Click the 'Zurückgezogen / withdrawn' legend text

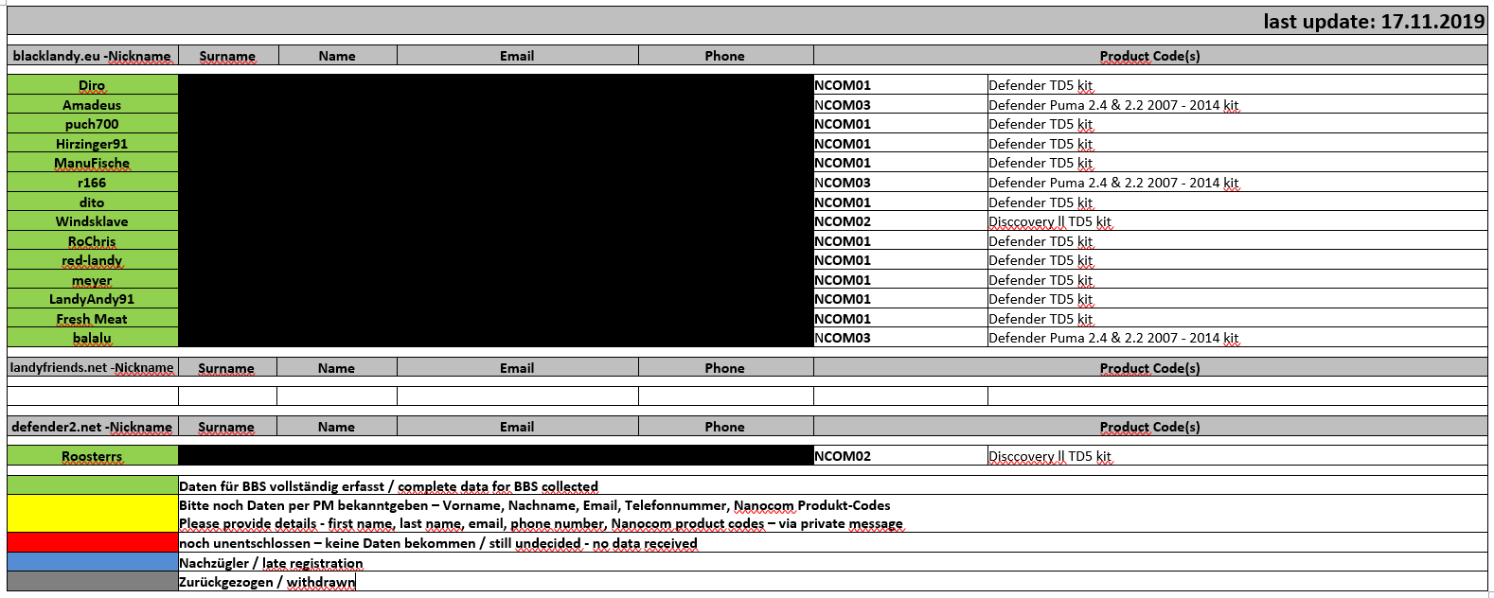pos(267,582)
